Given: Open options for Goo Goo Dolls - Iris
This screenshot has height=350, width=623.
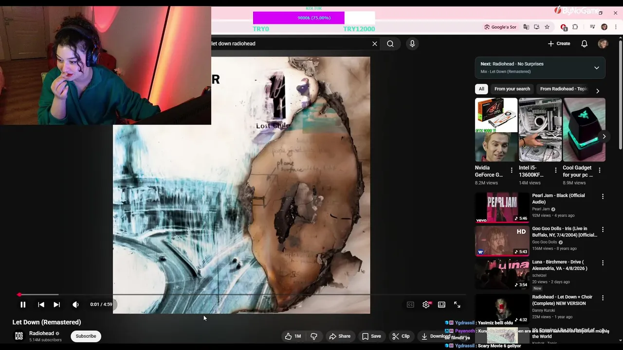Looking at the screenshot, I should [x=603, y=229].
